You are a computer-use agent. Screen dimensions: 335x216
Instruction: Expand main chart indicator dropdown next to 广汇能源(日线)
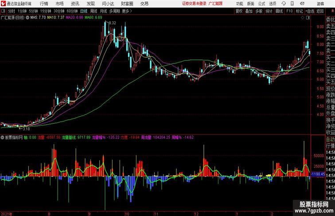27,18
